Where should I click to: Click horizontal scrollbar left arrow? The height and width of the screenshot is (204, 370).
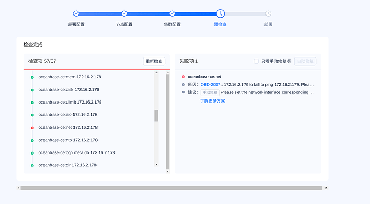tap(18, 188)
